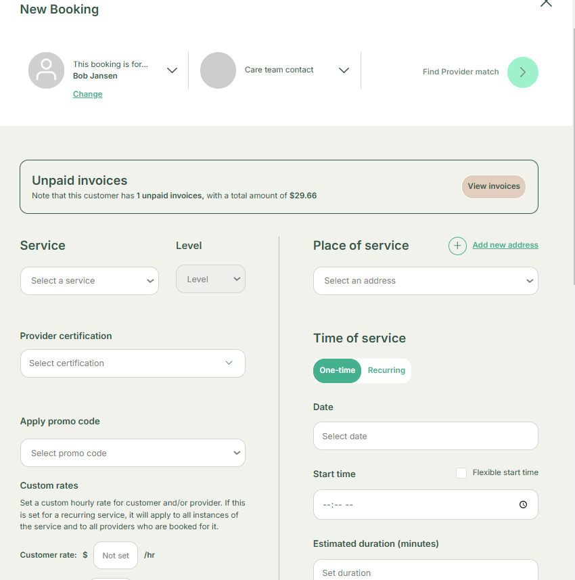Enable the Flexible start time checkbox

click(461, 473)
